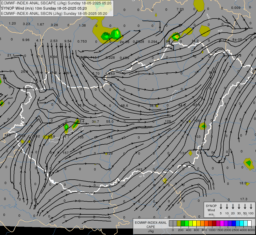
Task: Click the map value 0.294
Action: click(x=152, y=42)
